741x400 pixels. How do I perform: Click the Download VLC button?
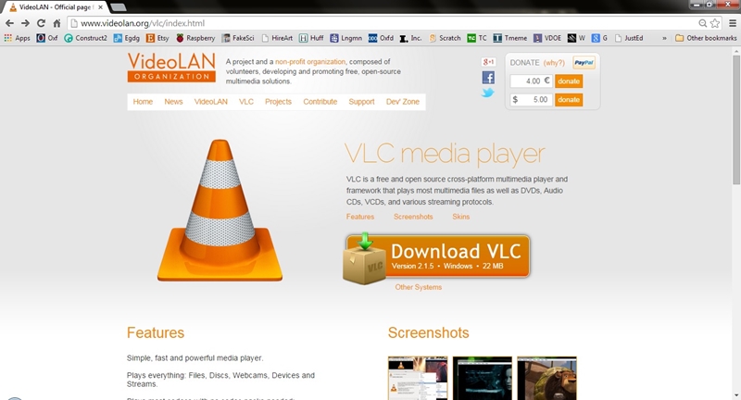pos(436,257)
